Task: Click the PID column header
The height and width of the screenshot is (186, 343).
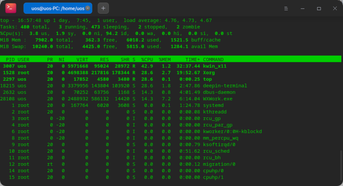Action: (10, 60)
